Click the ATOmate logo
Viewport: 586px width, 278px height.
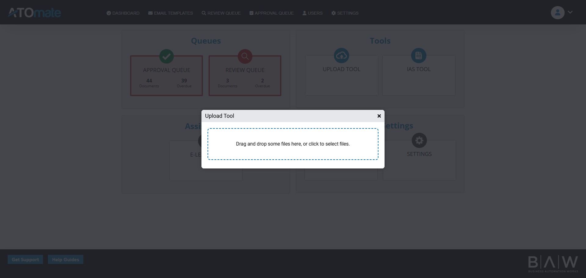click(34, 13)
